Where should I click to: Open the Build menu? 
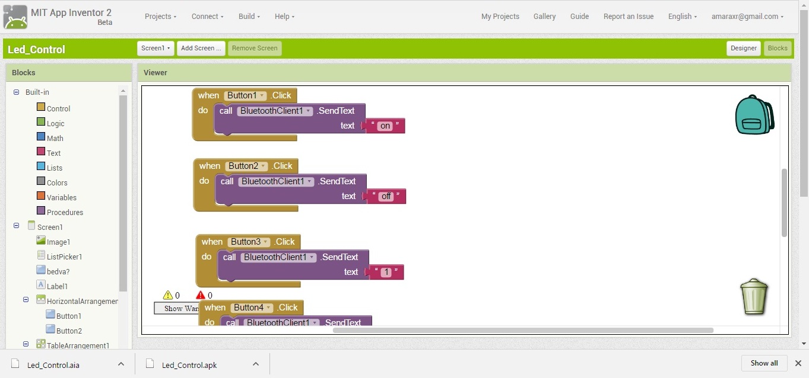(249, 17)
